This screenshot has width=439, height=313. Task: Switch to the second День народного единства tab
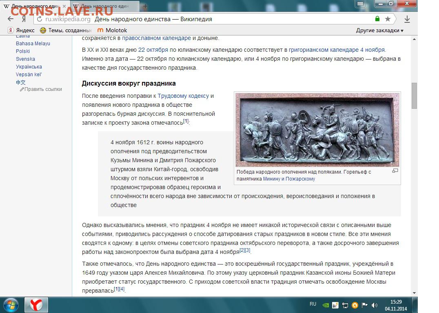(x=105, y=6)
